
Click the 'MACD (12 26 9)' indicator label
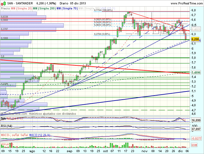click(40, 135)
